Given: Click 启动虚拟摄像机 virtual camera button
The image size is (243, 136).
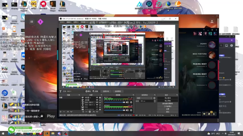Looking at the screenshot, I should click(x=168, y=104).
